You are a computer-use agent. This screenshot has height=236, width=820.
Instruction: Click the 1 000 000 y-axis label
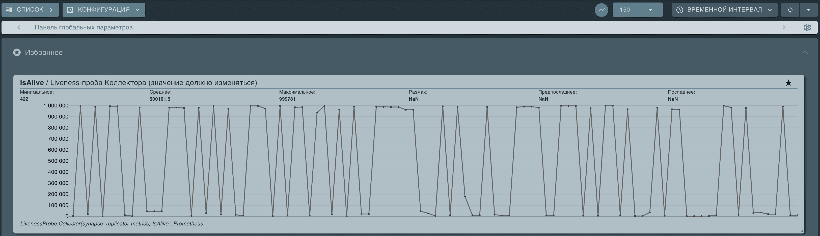point(56,106)
